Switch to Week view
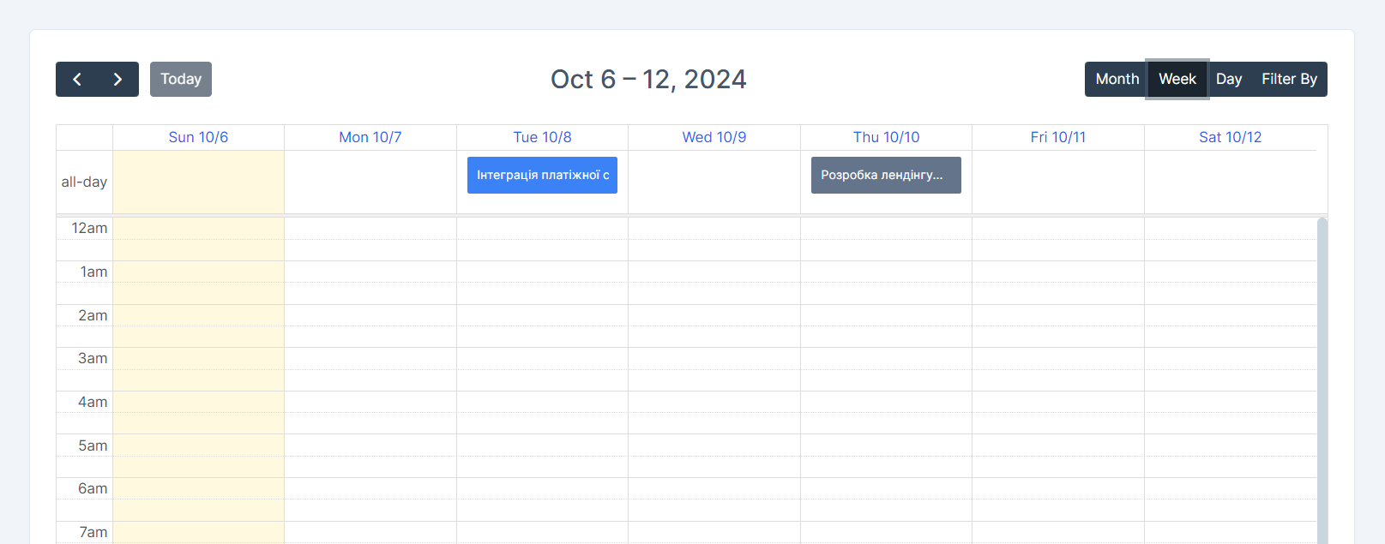 1177,80
